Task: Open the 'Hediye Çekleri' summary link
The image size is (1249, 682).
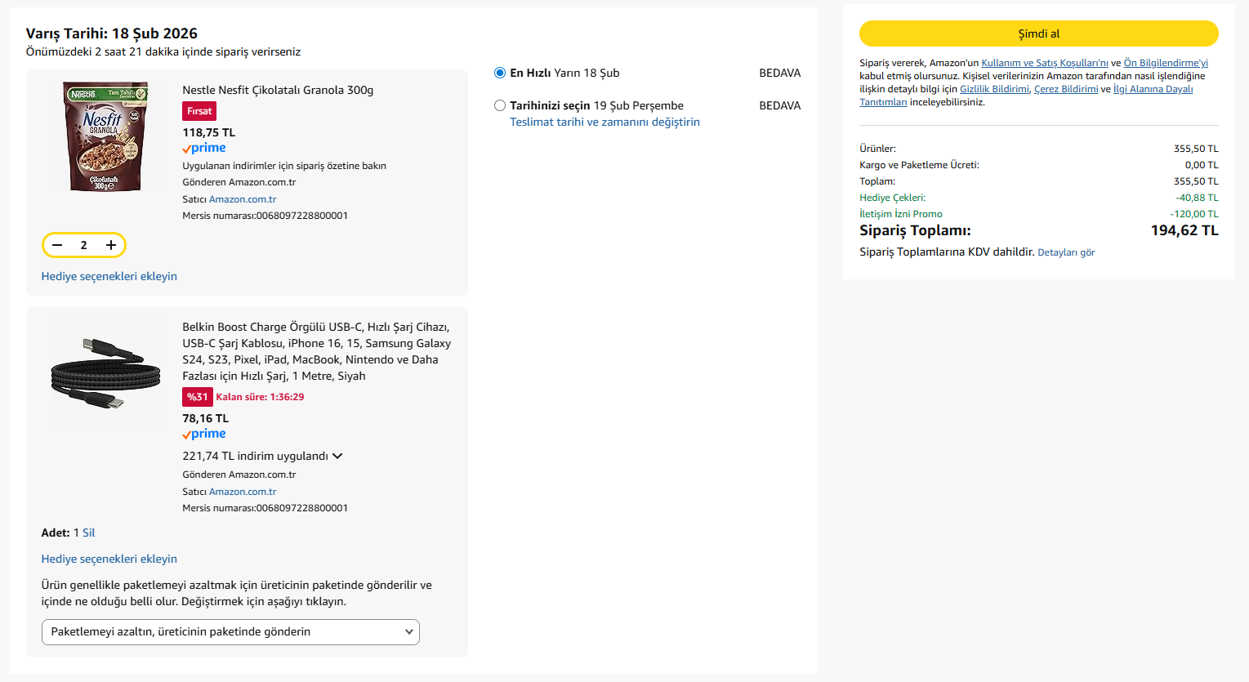Action: [892, 198]
